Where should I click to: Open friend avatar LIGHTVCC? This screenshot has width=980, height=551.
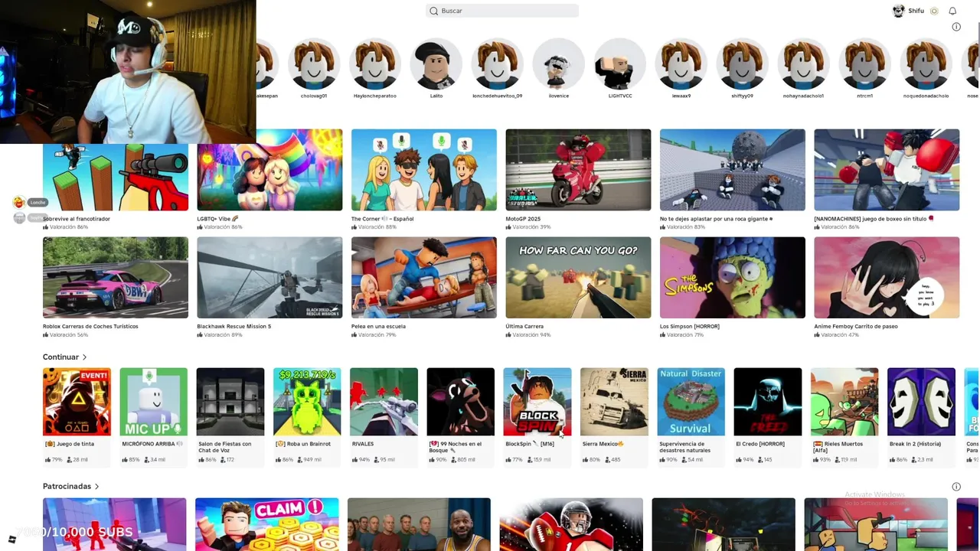620,64
